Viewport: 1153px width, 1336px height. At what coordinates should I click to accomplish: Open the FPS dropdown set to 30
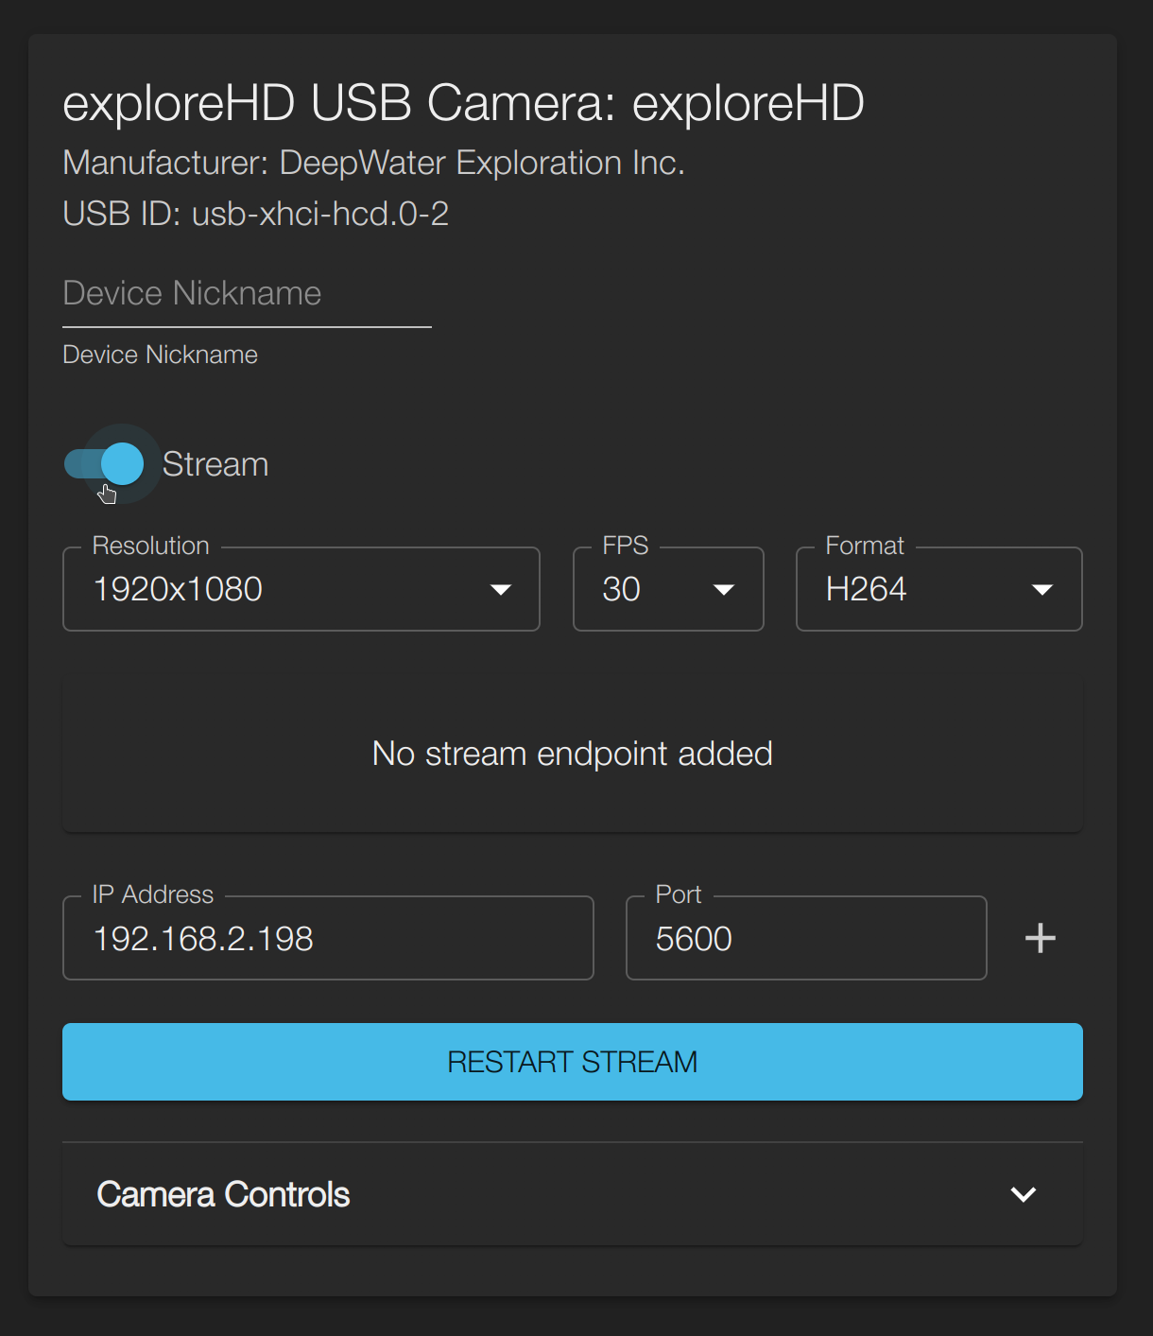tap(668, 589)
